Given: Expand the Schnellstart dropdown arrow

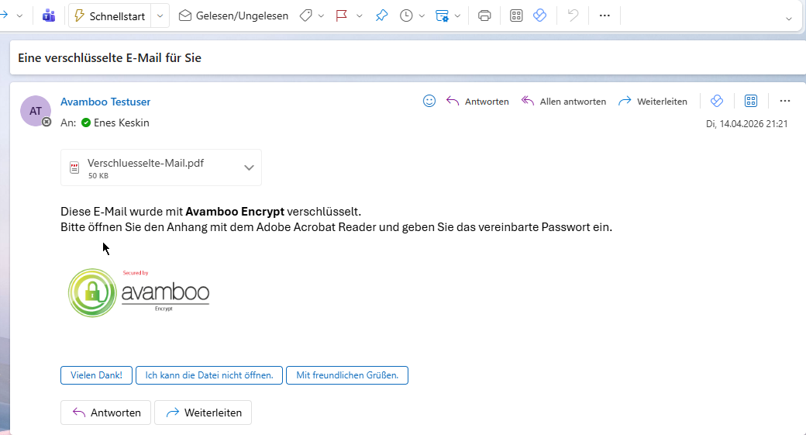Looking at the screenshot, I should [x=160, y=16].
